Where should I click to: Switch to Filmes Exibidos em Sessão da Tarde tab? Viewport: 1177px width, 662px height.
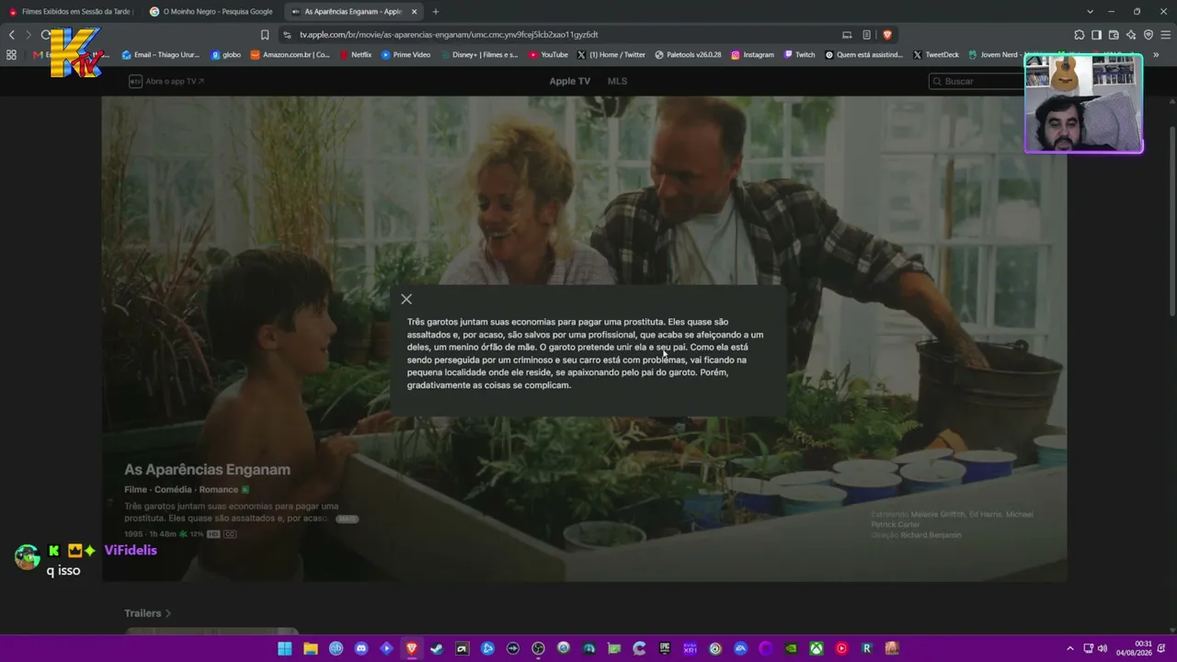pyautogui.click(x=70, y=12)
